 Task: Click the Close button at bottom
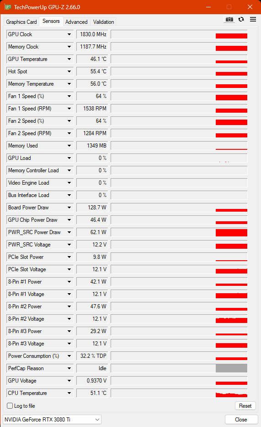pos(241,420)
